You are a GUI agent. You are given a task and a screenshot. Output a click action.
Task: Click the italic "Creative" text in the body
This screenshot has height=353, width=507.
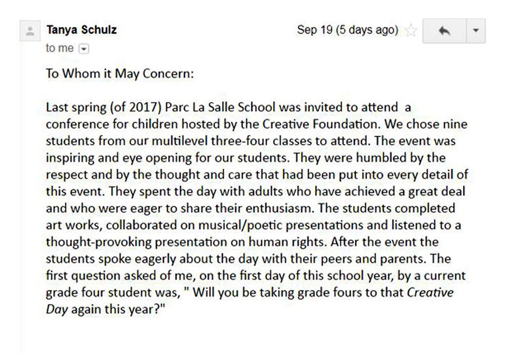pos(430,293)
